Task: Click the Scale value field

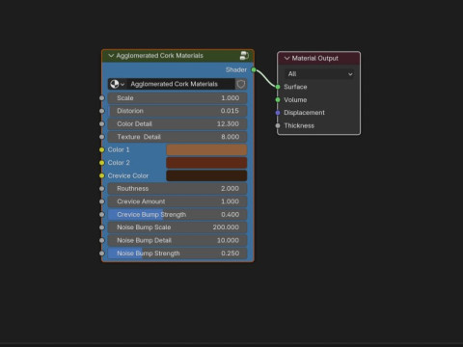Action: pos(177,98)
